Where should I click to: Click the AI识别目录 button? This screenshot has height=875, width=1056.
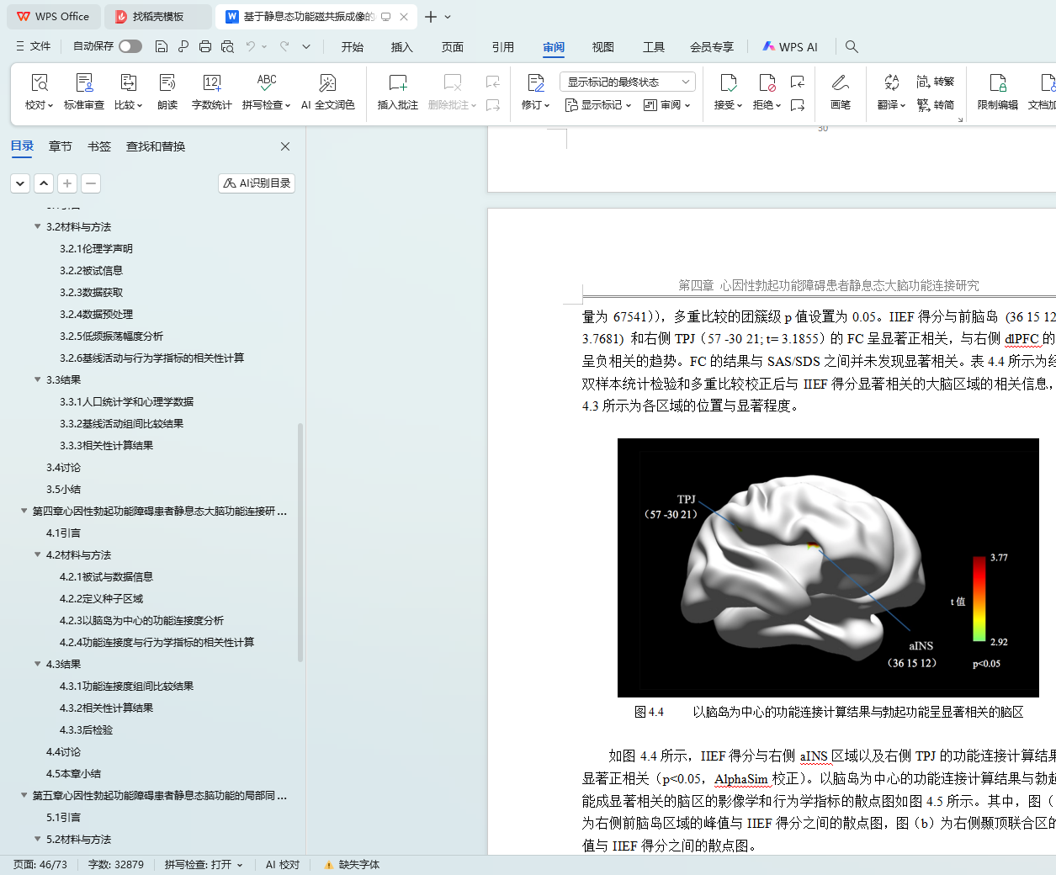pos(257,183)
